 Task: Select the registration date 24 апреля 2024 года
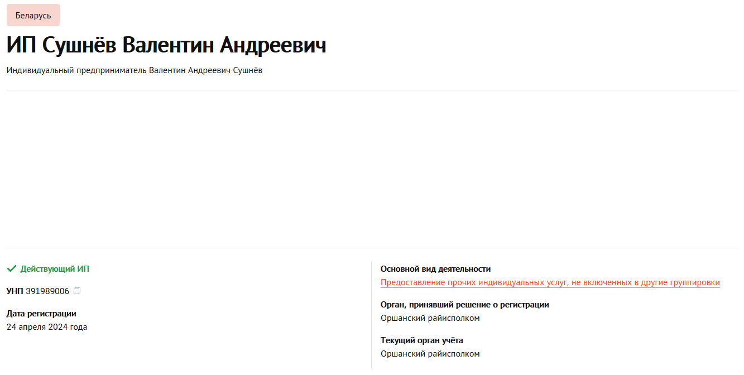point(46,326)
